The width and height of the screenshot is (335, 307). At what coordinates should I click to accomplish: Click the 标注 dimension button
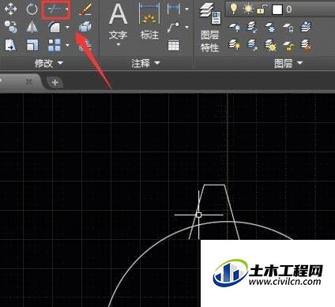149,21
